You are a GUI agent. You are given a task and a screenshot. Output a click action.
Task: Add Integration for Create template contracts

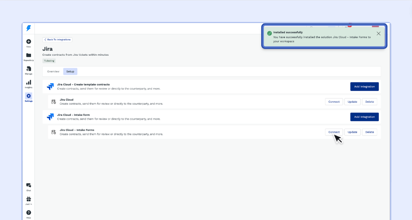(x=365, y=86)
